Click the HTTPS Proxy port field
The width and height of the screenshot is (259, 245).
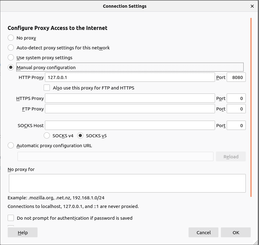click(236, 98)
